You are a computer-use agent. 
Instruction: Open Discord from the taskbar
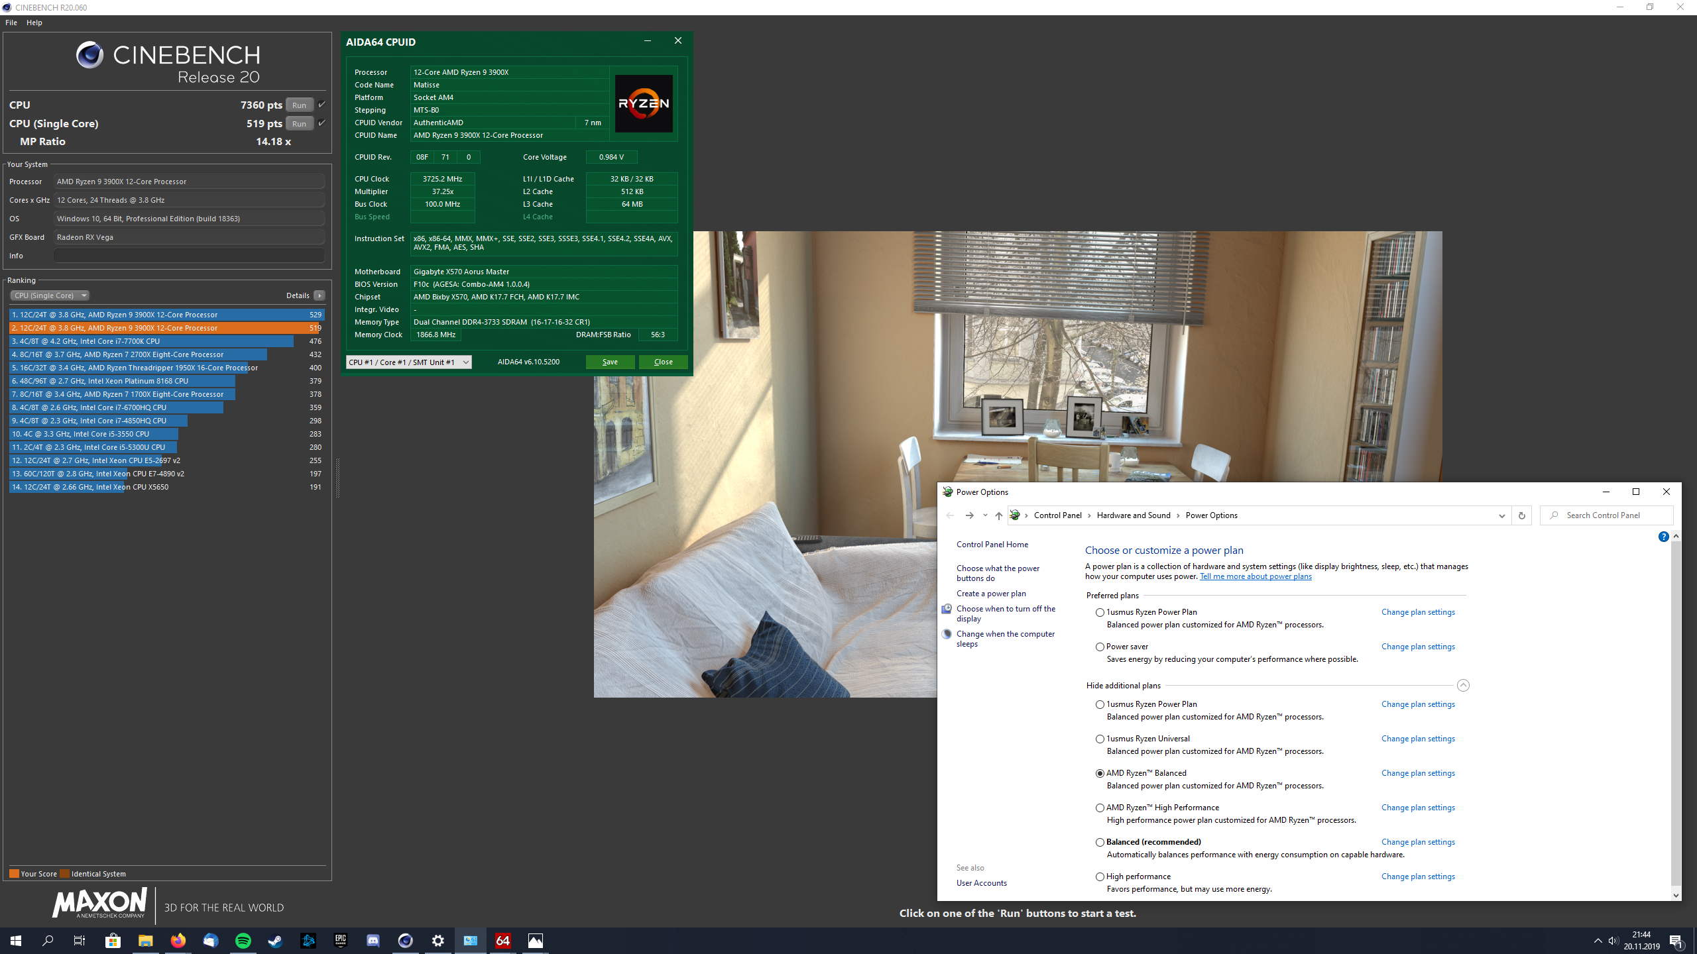pyautogui.click(x=373, y=940)
